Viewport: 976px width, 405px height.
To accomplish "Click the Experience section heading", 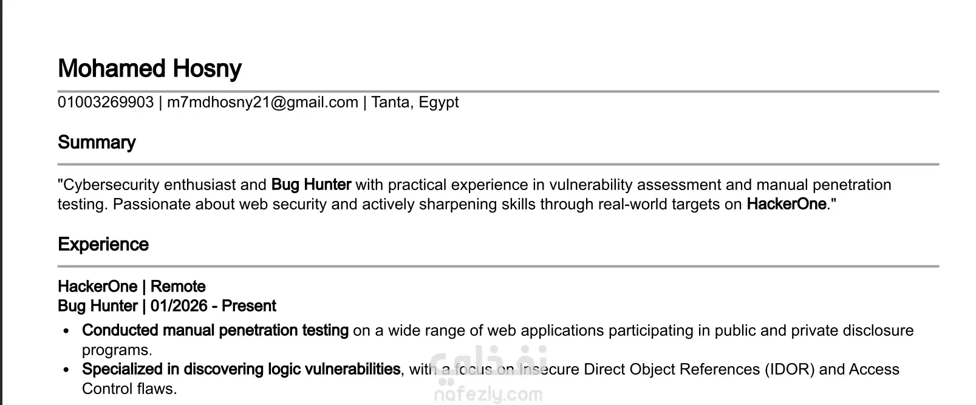I will 103,244.
